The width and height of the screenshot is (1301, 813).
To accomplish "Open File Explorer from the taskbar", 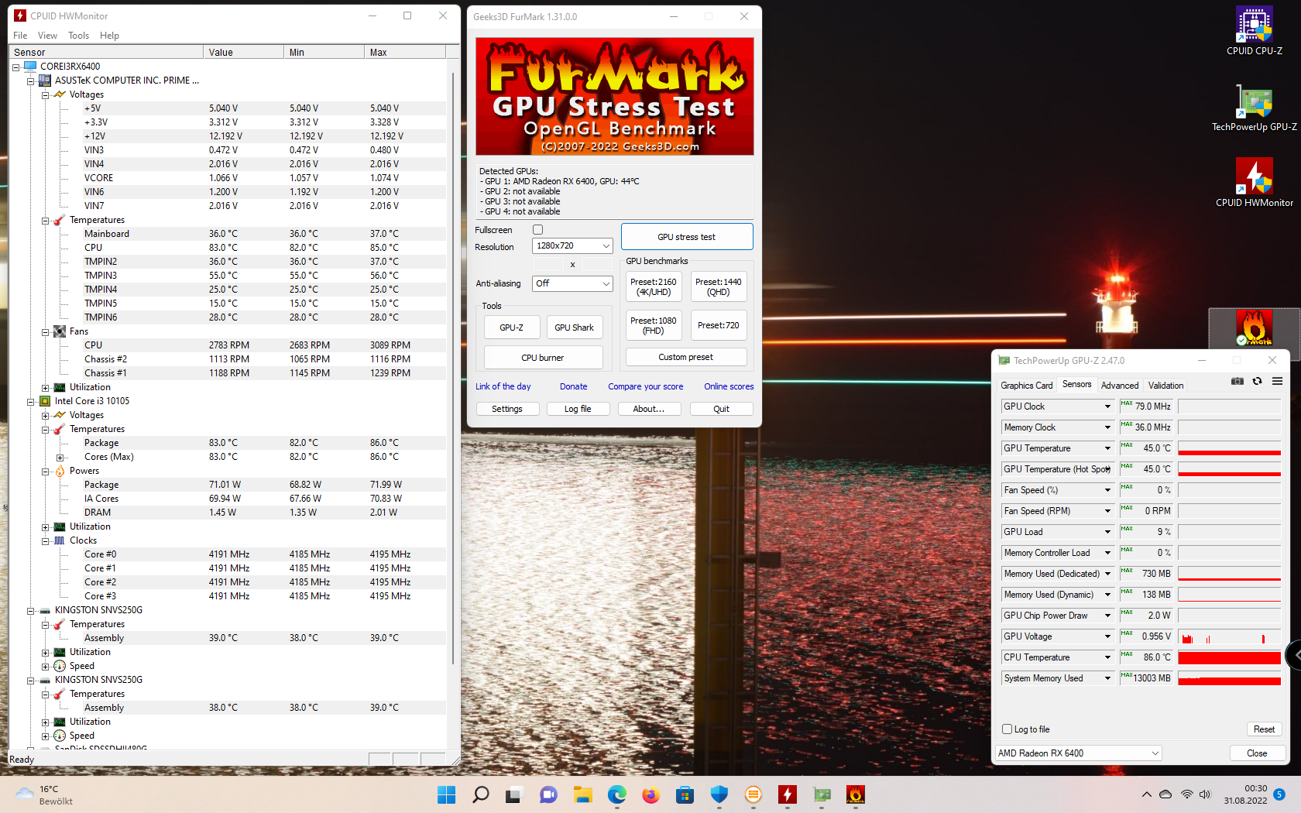I will [582, 794].
